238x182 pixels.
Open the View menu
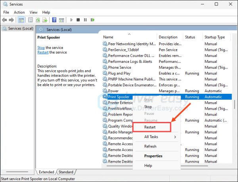click(x=33, y=12)
